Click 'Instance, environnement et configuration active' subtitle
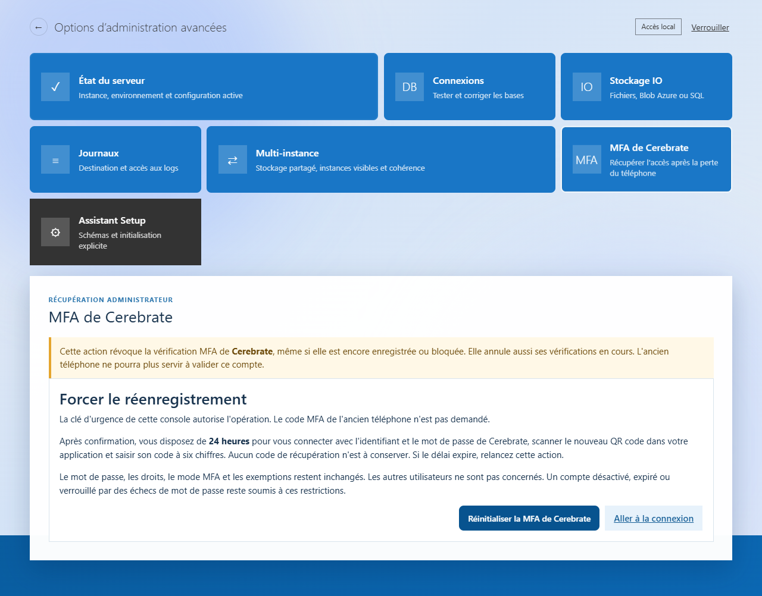 coord(161,95)
